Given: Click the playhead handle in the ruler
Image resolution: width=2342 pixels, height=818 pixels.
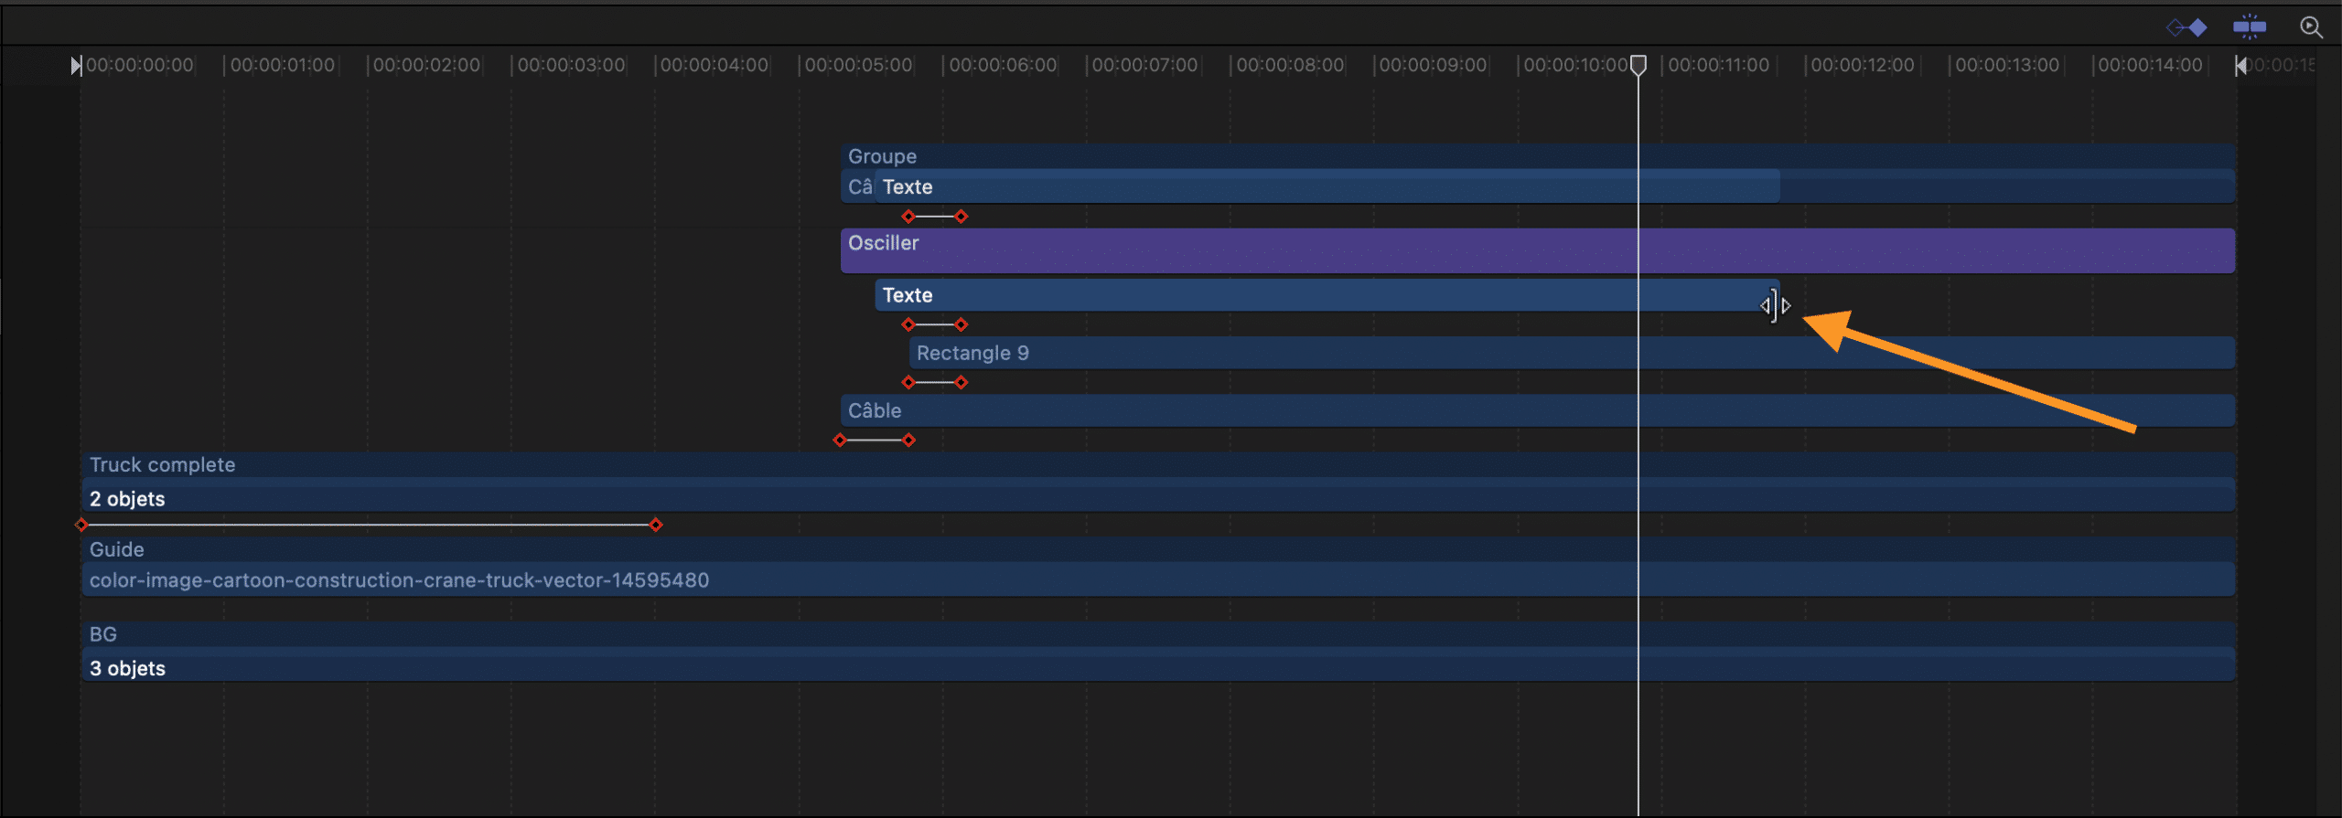Looking at the screenshot, I should [x=1638, y=66].
